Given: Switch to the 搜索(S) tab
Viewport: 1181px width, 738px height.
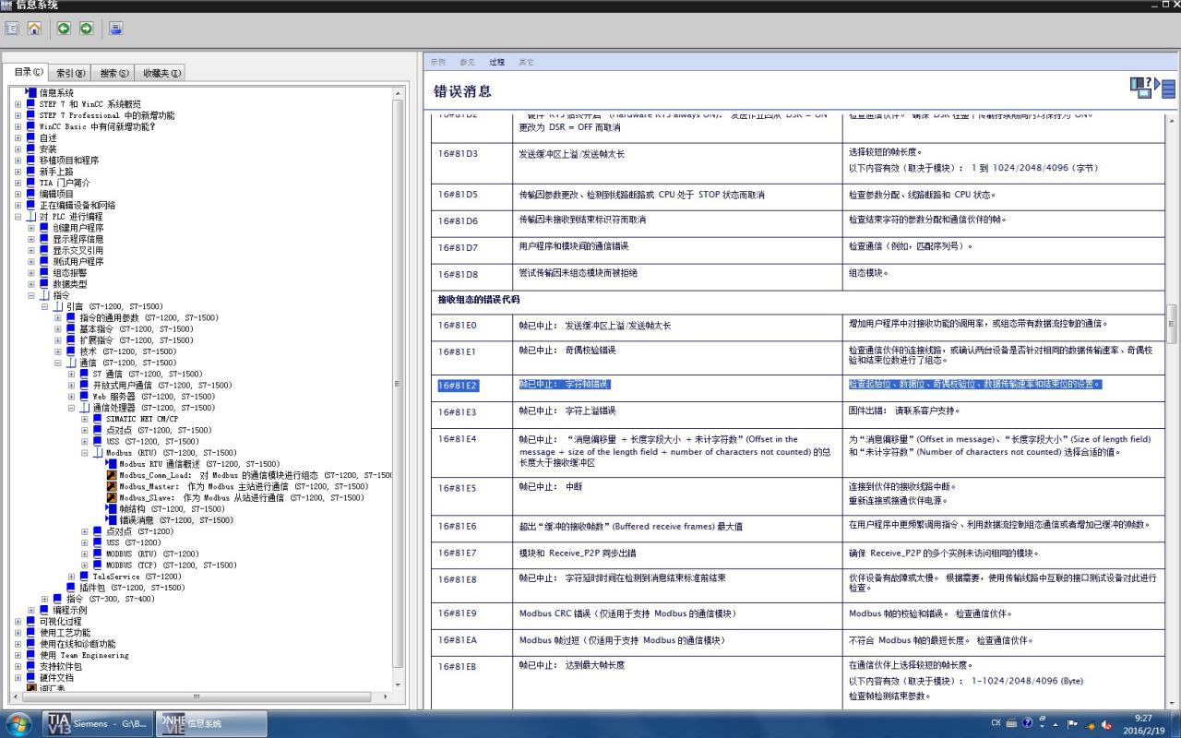Looking at the screenshot, I should (113, 74).
